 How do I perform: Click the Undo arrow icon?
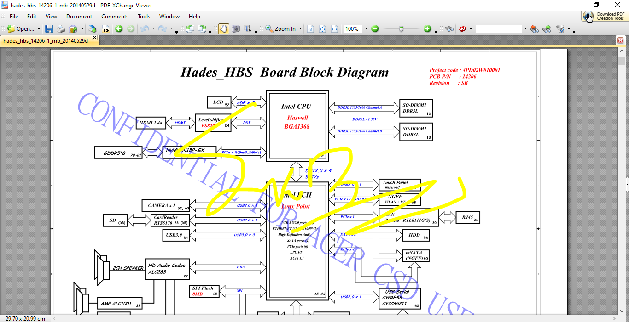[145, 29]
